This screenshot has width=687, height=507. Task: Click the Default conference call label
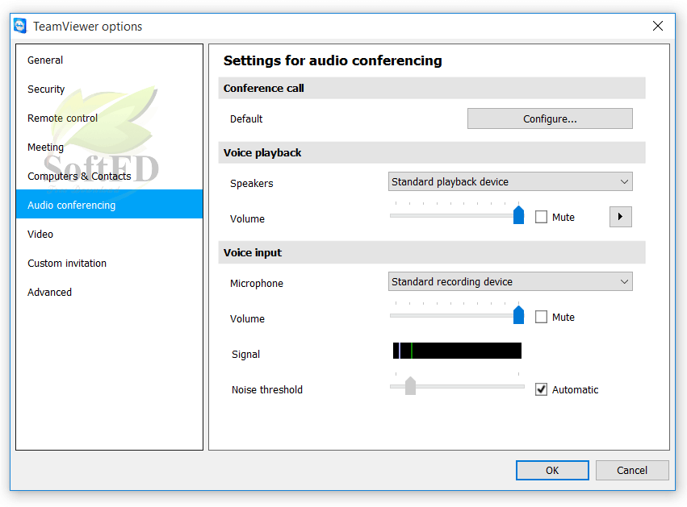(x=246, y=119)
